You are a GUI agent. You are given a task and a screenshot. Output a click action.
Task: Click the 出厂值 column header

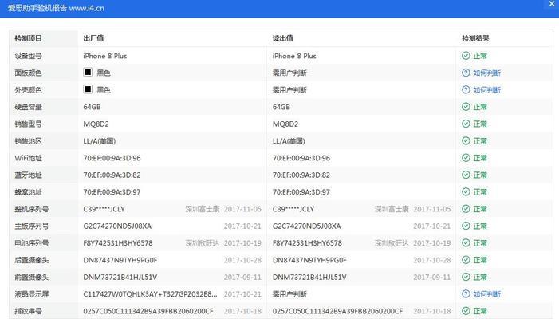(x=93, y=38)
